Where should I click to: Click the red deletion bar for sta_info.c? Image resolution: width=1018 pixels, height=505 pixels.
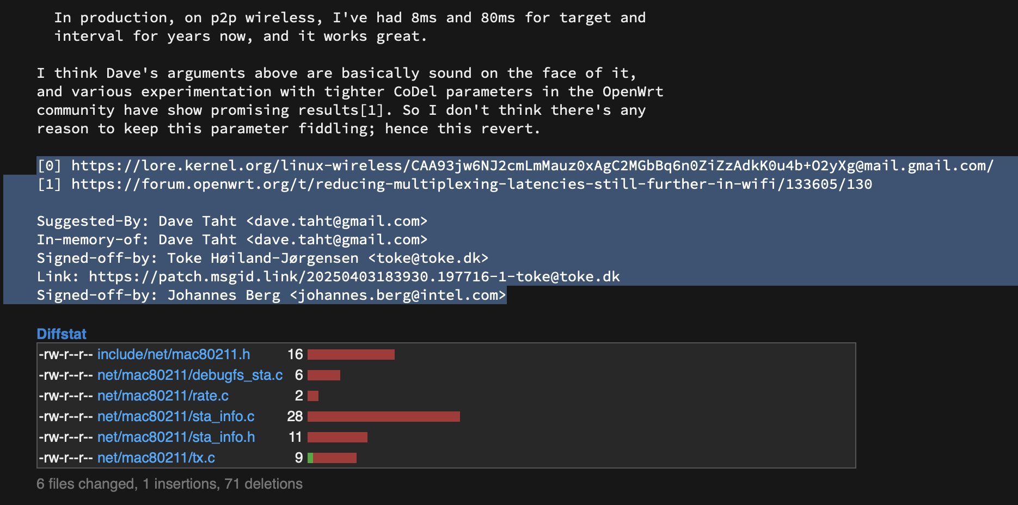point(384,417)
